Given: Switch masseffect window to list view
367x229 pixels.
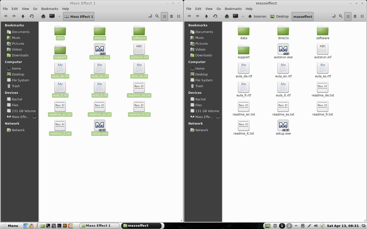Looking at the screenshot, I should point(355,16).
